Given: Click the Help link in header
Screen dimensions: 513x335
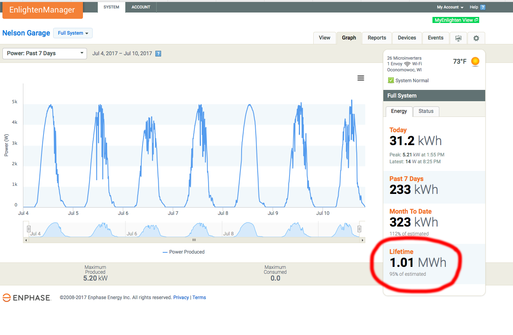Looking at the screenshot, I should tap(474, 7).
